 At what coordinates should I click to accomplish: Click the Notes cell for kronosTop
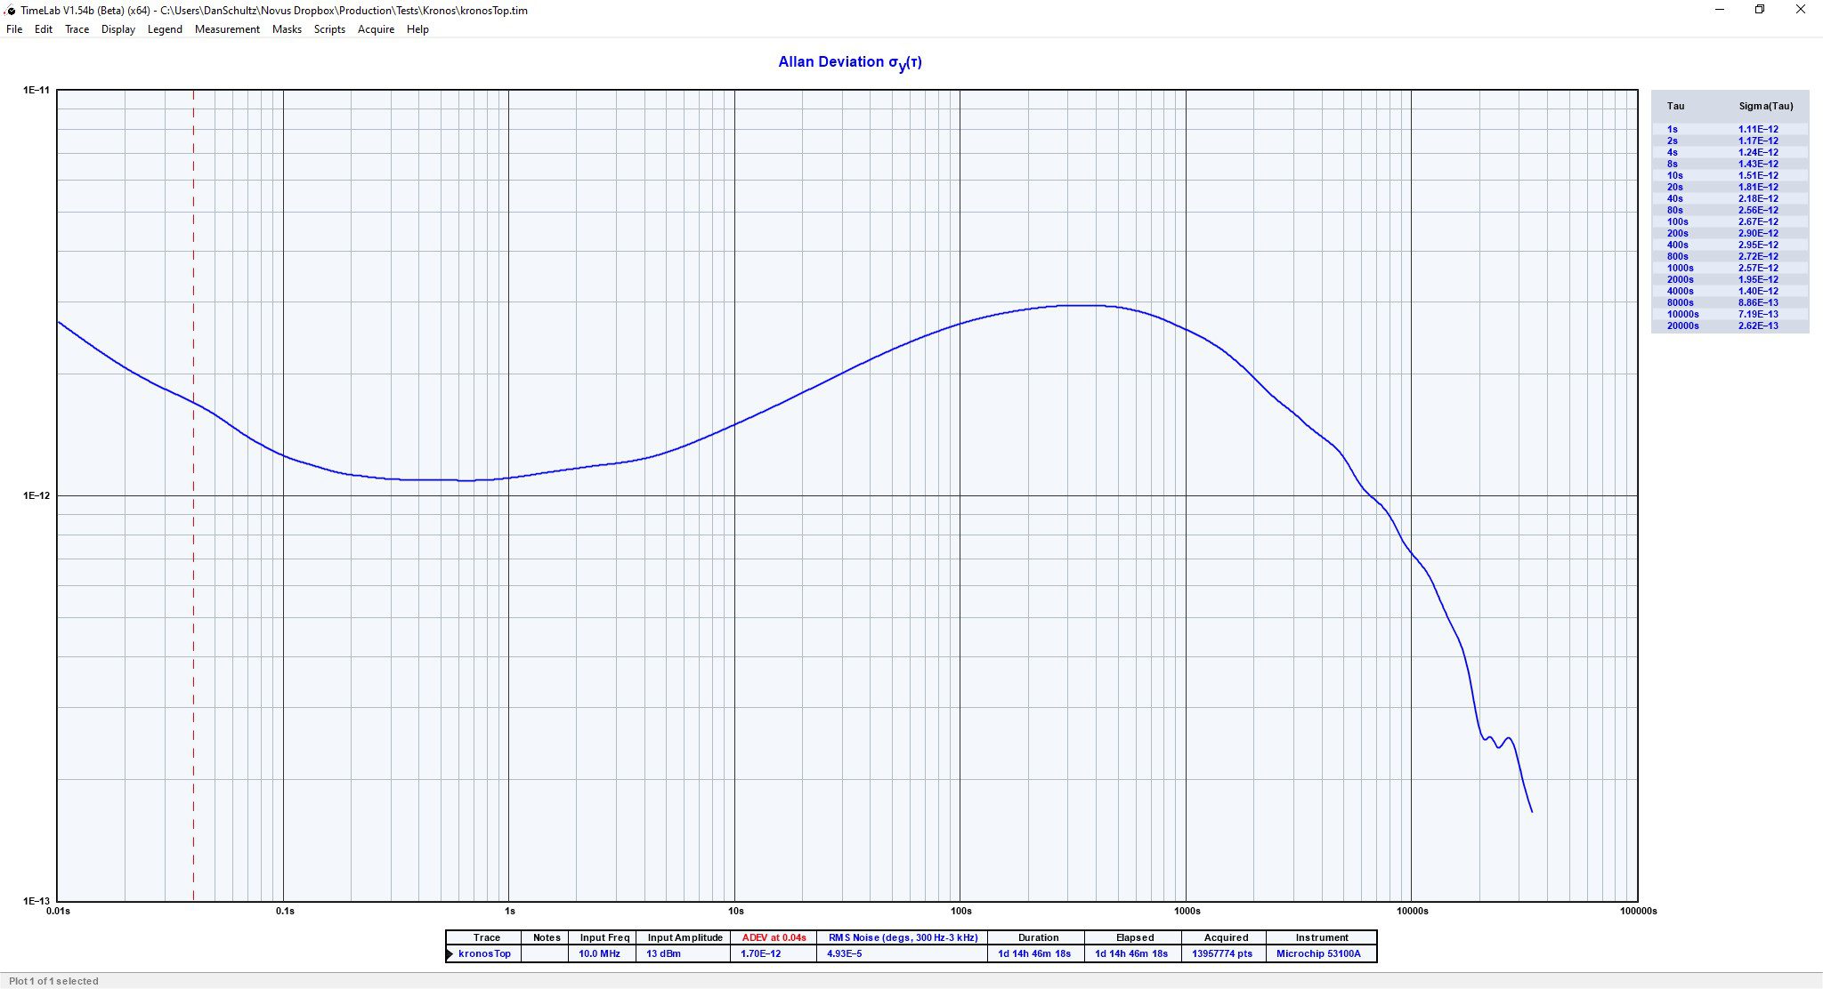[546, 953]
